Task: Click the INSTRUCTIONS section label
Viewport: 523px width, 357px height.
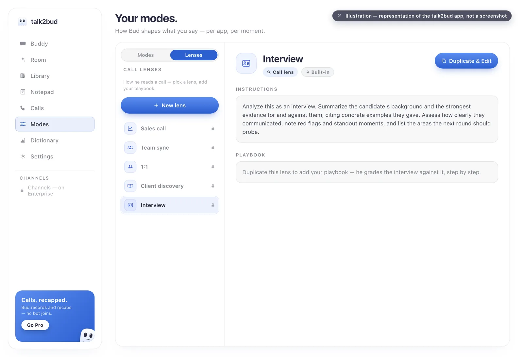Action: 257,89
